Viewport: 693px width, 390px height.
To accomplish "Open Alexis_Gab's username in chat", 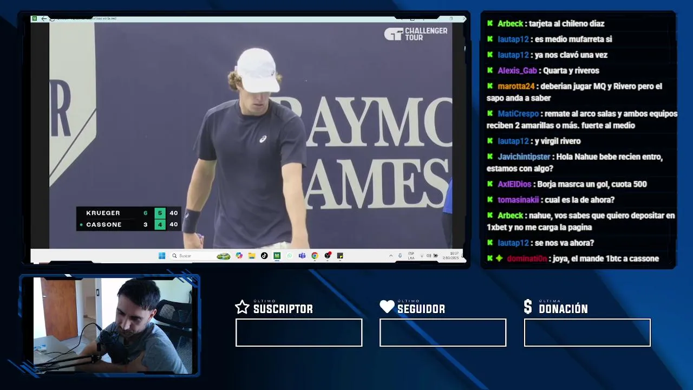I will pos(518,70).
